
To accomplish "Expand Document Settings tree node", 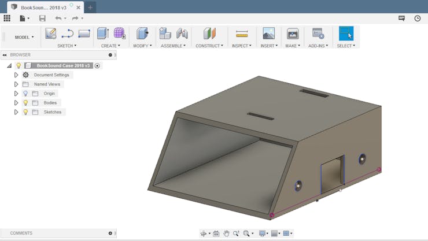I will click(16, 75).
